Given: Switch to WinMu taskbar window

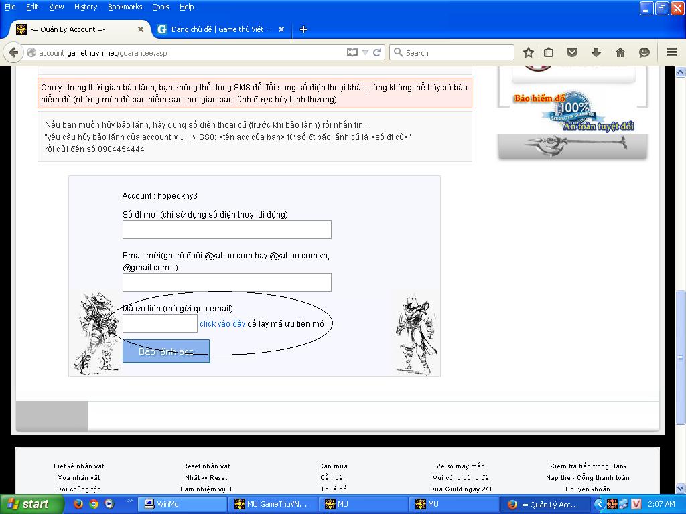Looking at the screenshot, I should [x=183, y=505].
